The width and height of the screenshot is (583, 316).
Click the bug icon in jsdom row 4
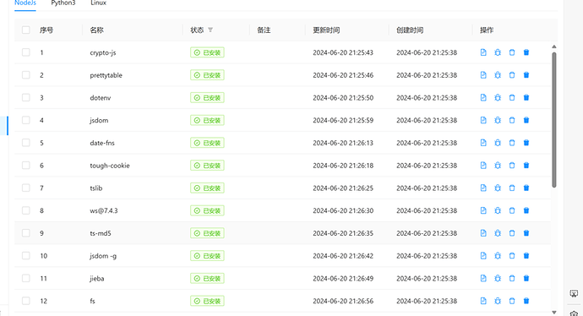tap(498, 120)
